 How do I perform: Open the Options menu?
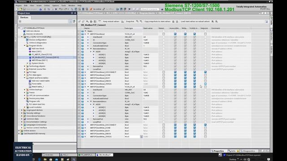(x=56, y=5)
